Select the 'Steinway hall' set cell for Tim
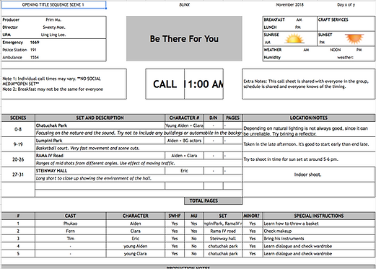This screenshot has height=269, width=376. (223, 239)
